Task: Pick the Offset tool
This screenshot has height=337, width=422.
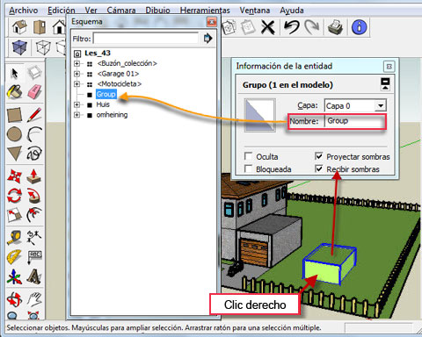Action: click(34, 215)
